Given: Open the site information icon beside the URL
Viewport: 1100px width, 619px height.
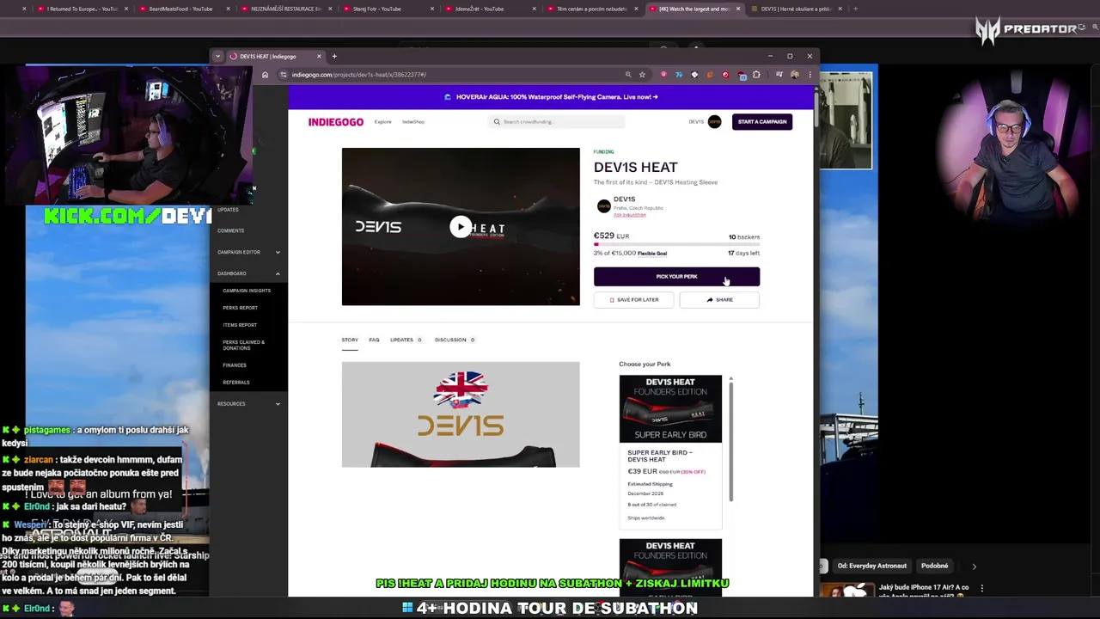Looking at the screenshot, I should tap(282, 75).
